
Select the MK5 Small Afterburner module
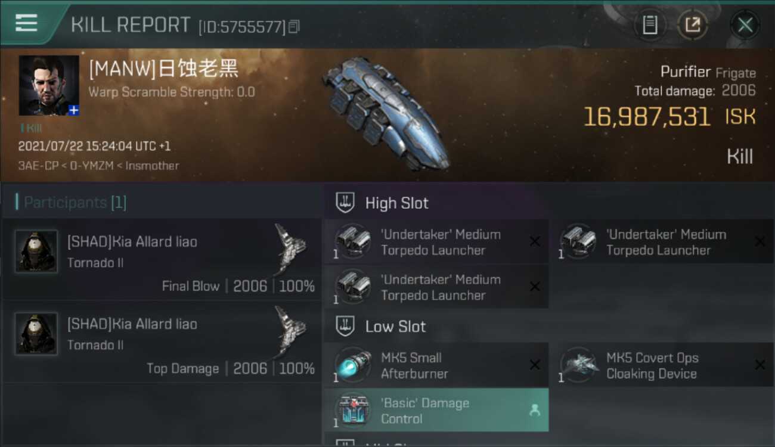tap(436, 365)
